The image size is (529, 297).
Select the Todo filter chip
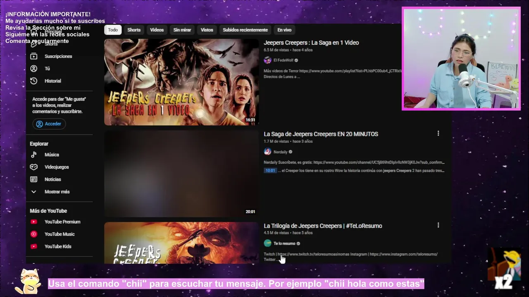tap(113, 30)
